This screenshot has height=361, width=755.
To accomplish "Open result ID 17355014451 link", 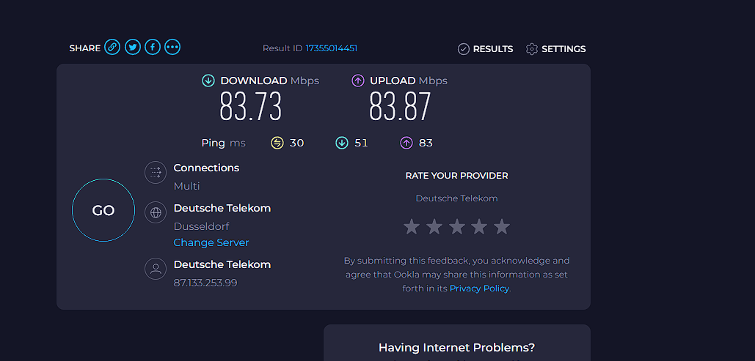I will [x=332, y=48].
